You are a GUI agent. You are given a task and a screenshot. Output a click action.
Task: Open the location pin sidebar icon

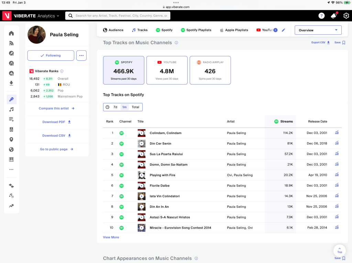coord(11,140)
